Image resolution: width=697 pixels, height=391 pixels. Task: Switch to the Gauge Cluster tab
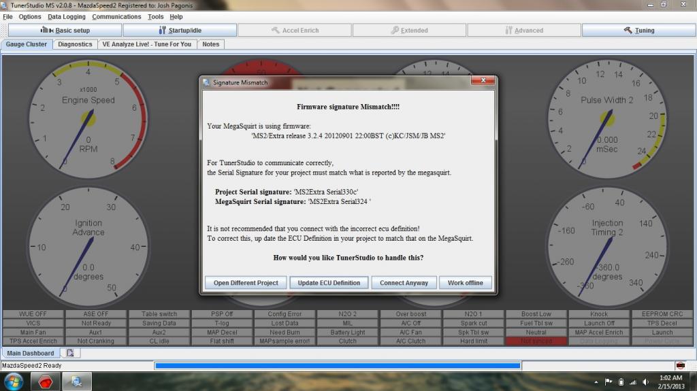point(27,44)
